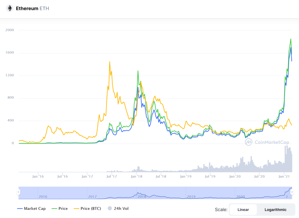Click the Ethereum ETH title text
299x218 pixels.
pos(32,8)
